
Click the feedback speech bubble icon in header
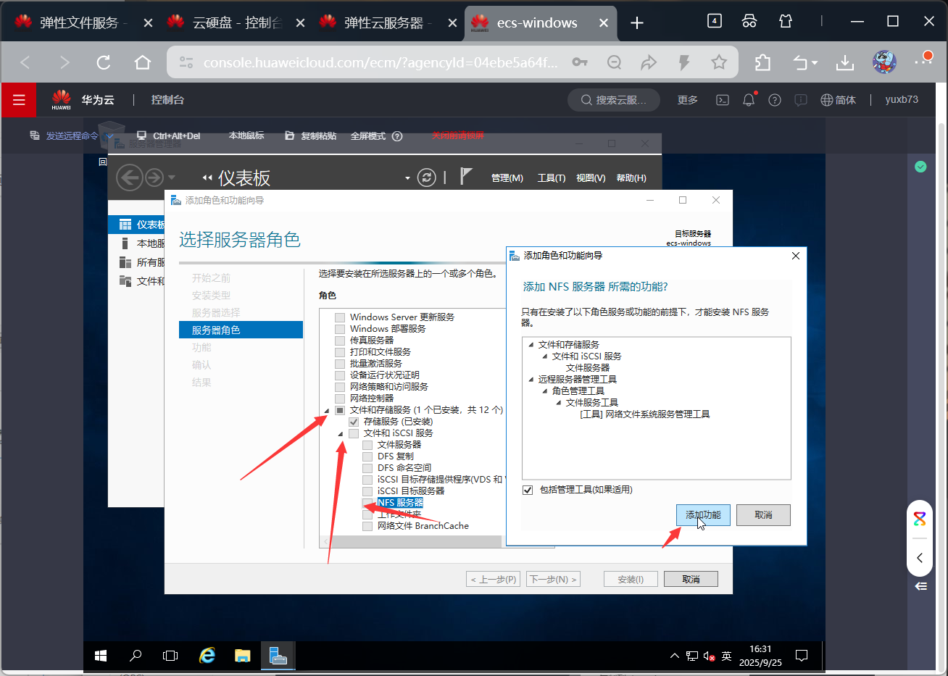(801, 100)
